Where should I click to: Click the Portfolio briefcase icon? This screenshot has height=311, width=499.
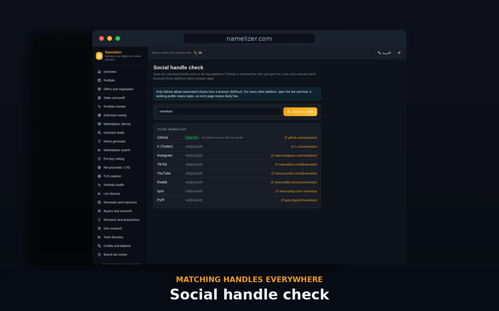pos(99,81)
